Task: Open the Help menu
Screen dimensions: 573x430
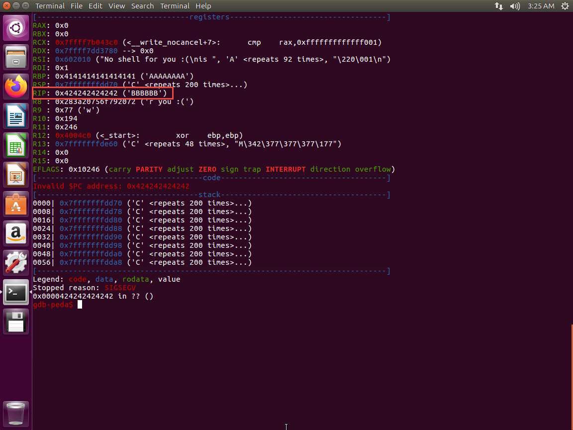Action: pyautogui.click(x=203, y=6)
